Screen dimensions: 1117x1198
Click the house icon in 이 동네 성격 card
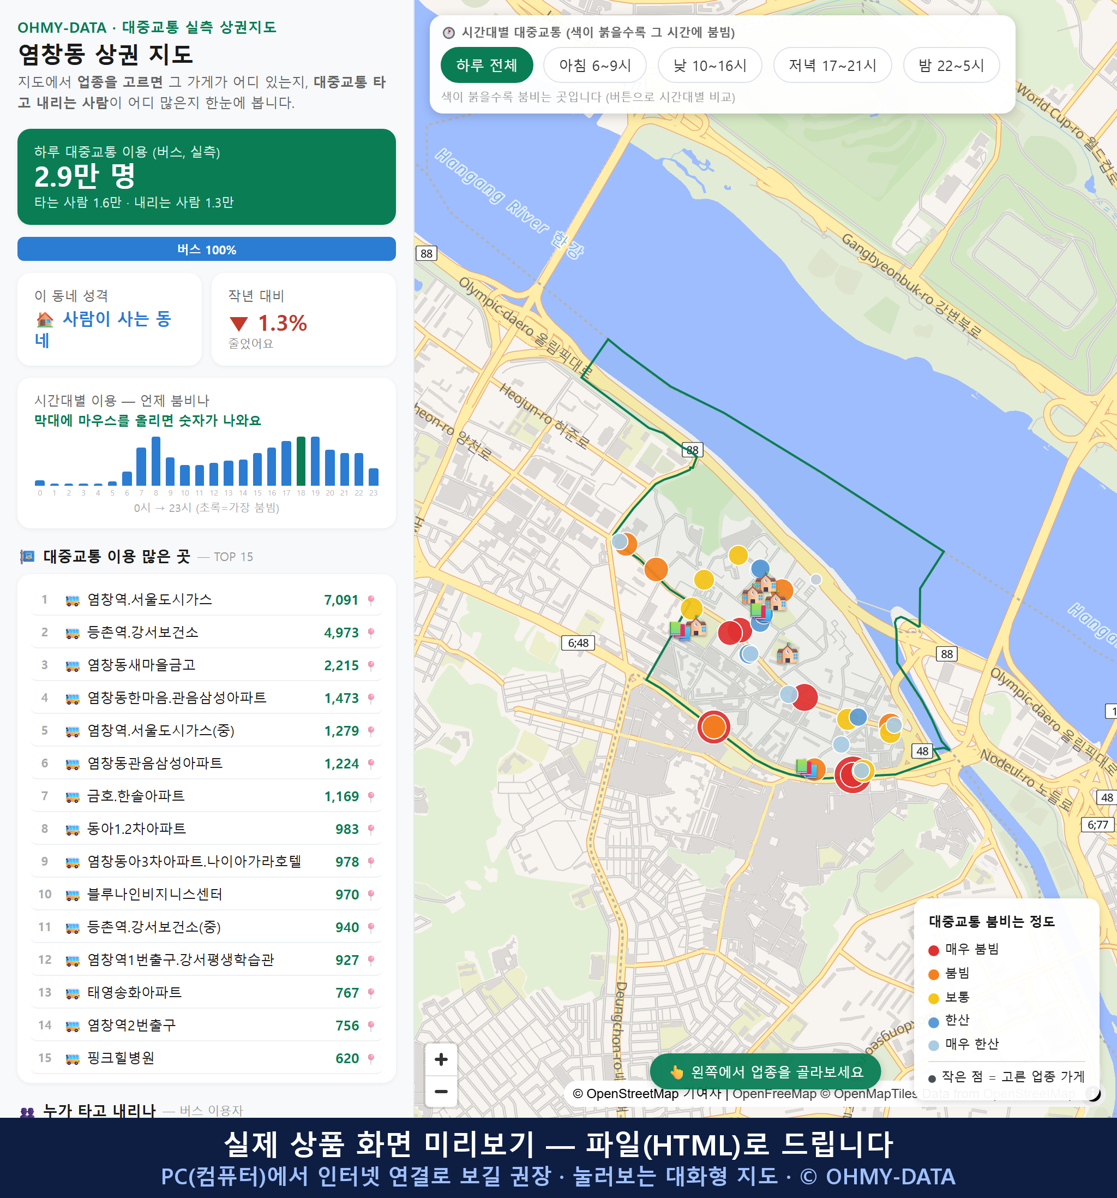click(x=45, y=319)
